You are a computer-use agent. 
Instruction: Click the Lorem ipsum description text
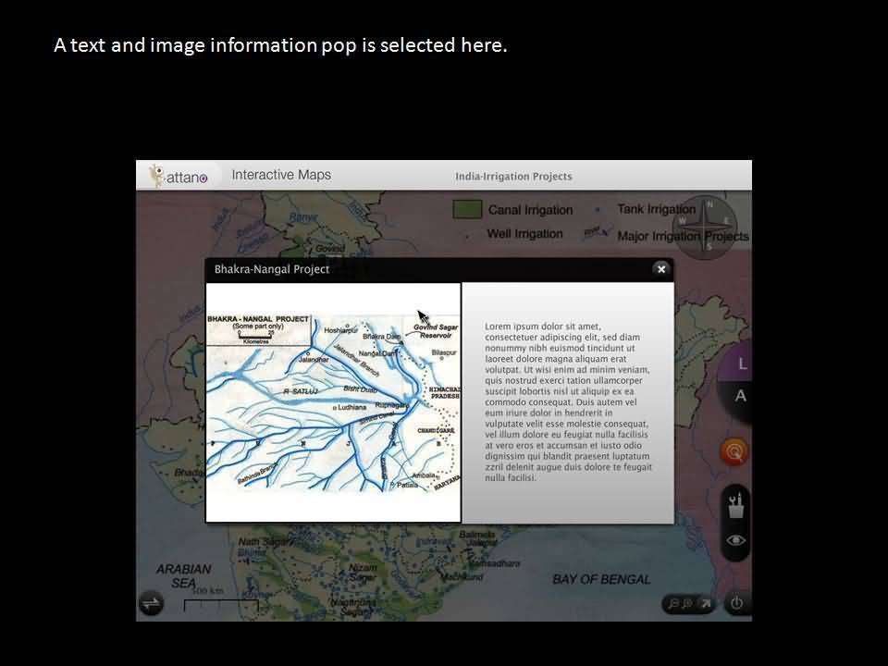pyautogui.click(x=568, y=402)
